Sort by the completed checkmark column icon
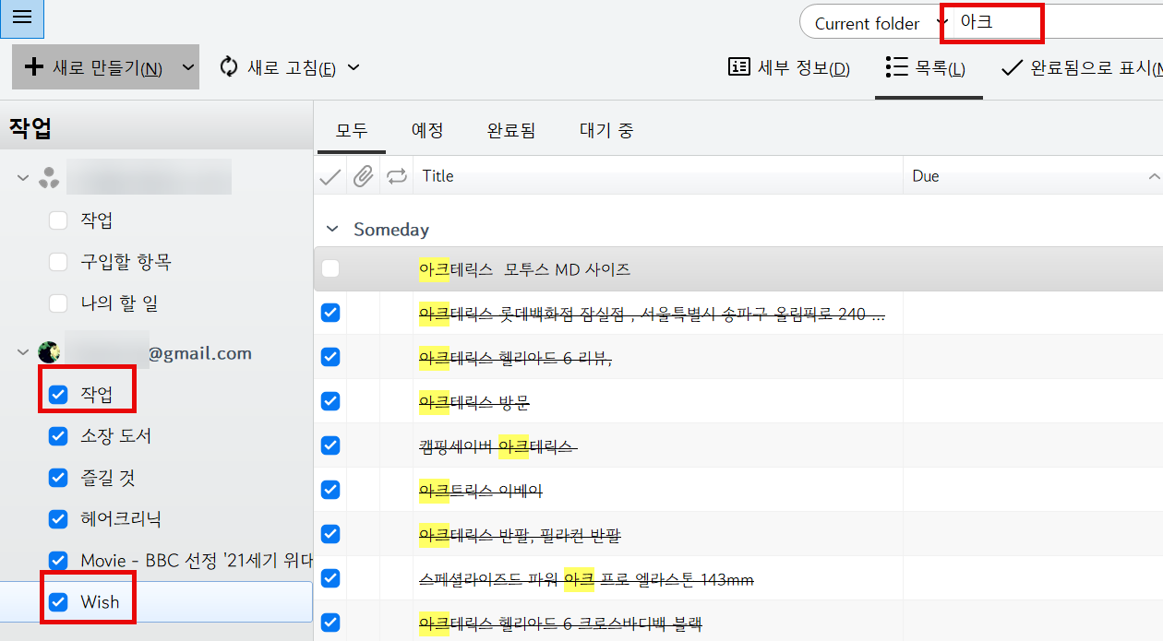 [x=330, y=176]
